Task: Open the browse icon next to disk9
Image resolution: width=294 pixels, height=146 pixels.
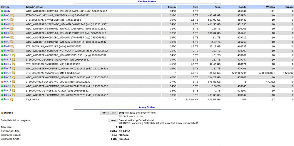Action: click(12, 51)
